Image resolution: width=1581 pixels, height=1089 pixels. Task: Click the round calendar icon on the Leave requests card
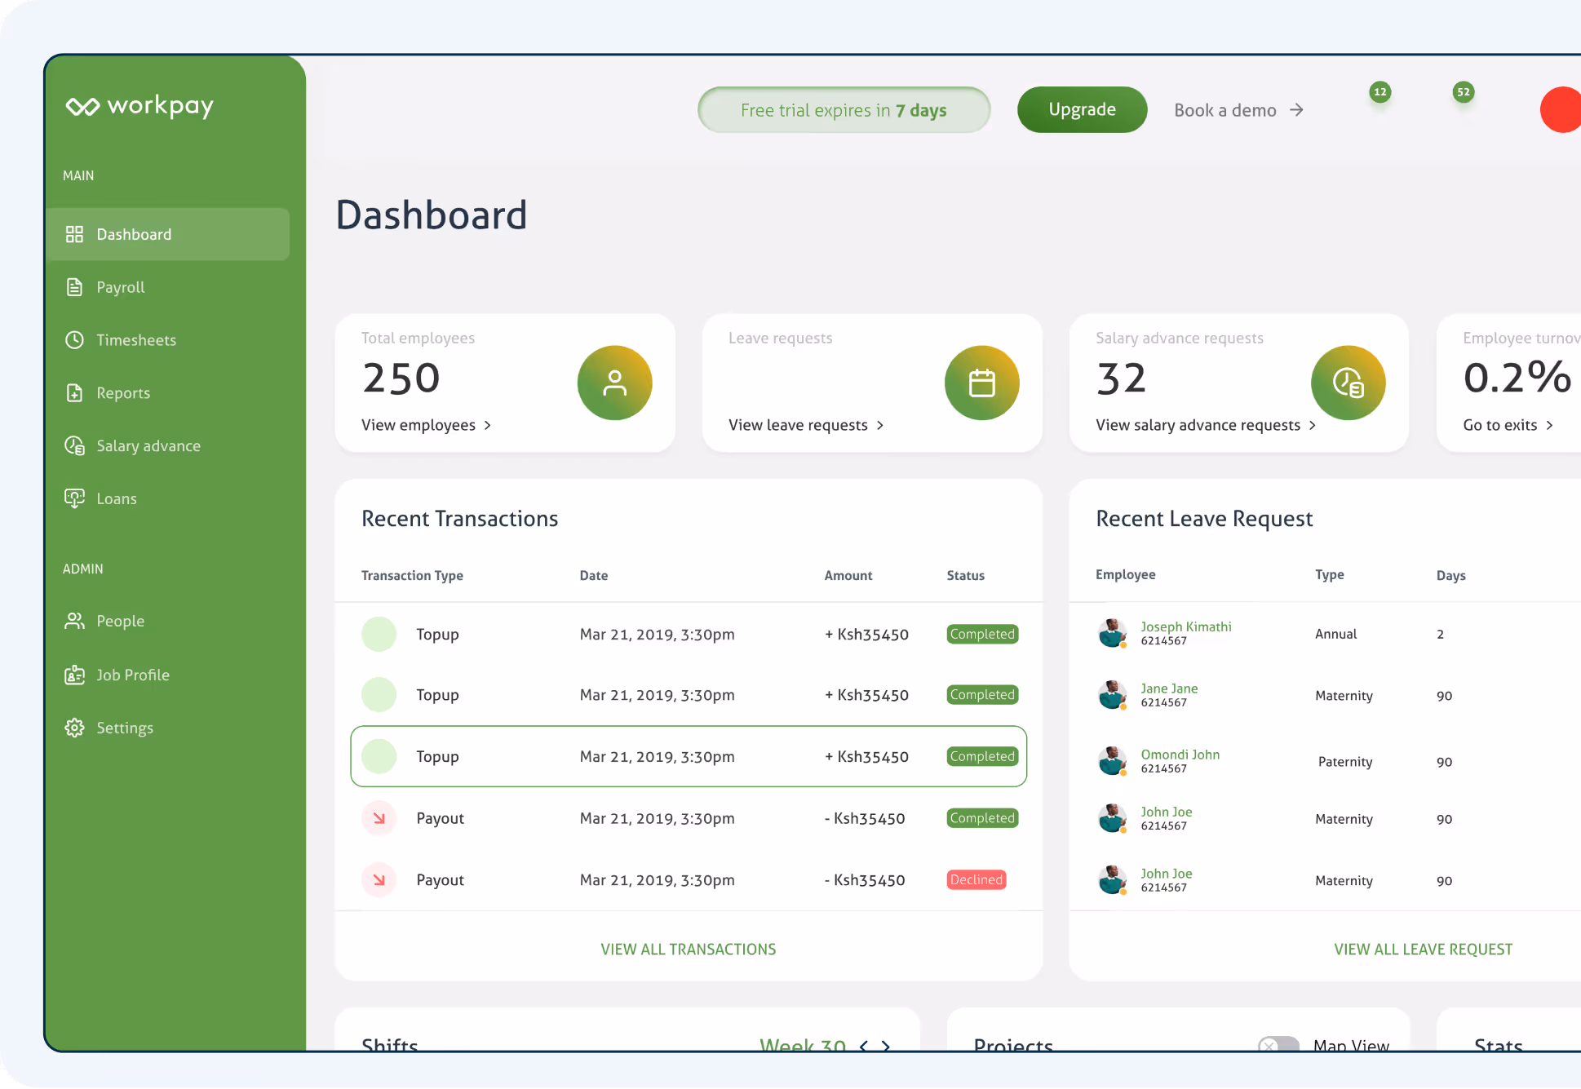[981, 383]
